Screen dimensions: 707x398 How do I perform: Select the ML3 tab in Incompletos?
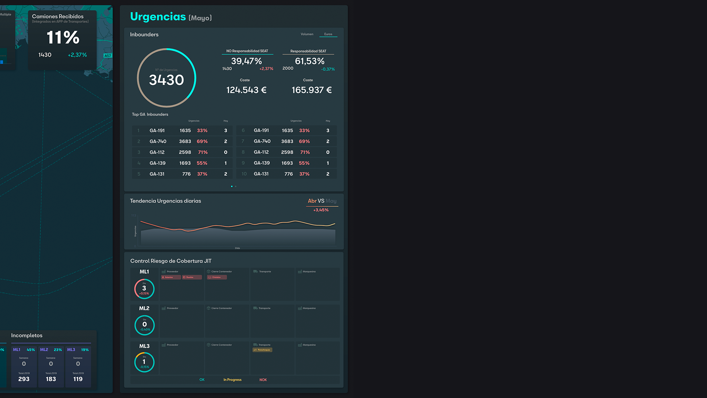[71, 350]
